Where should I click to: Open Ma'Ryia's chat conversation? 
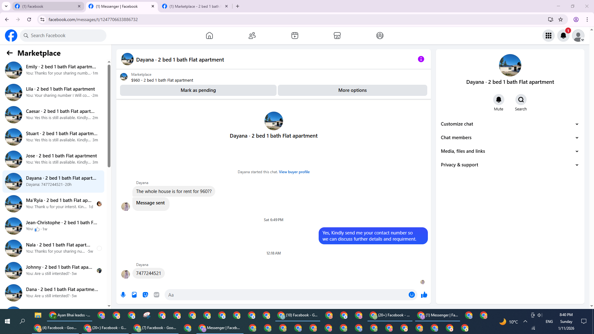(53, 203)
